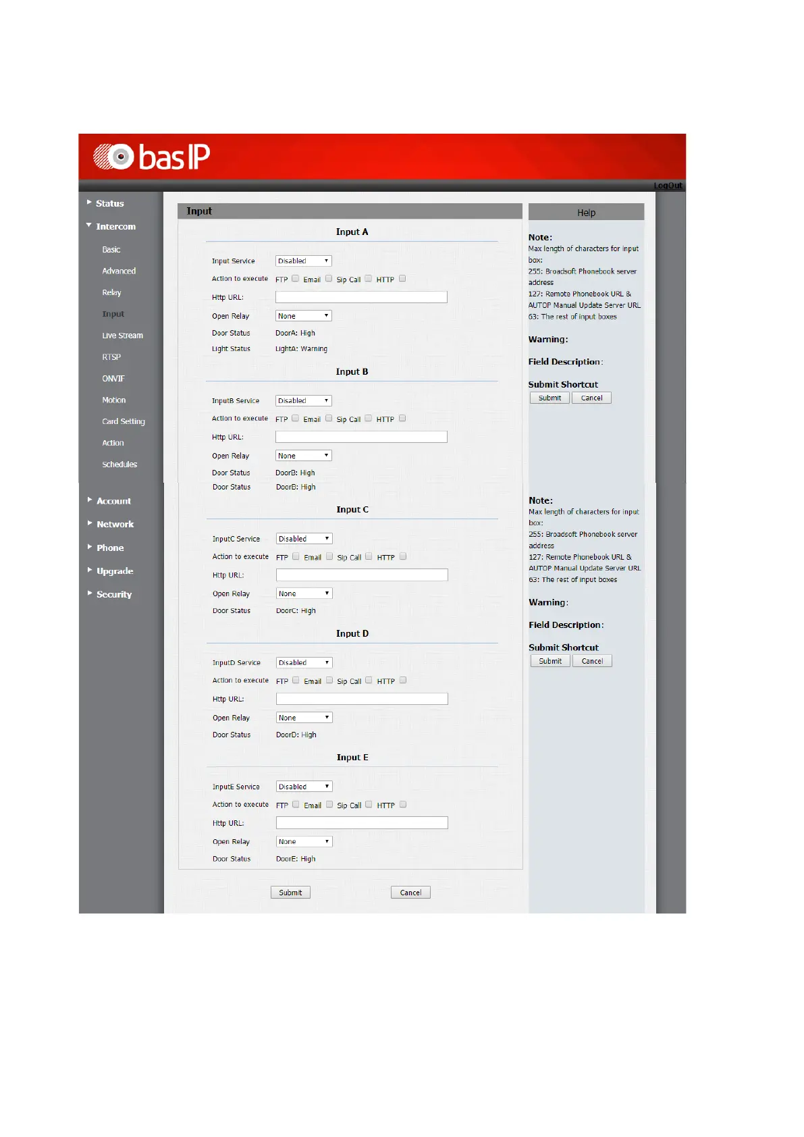Open the Card Setting page
Viewport: 804px width, 1137px height.
(124, 421)
